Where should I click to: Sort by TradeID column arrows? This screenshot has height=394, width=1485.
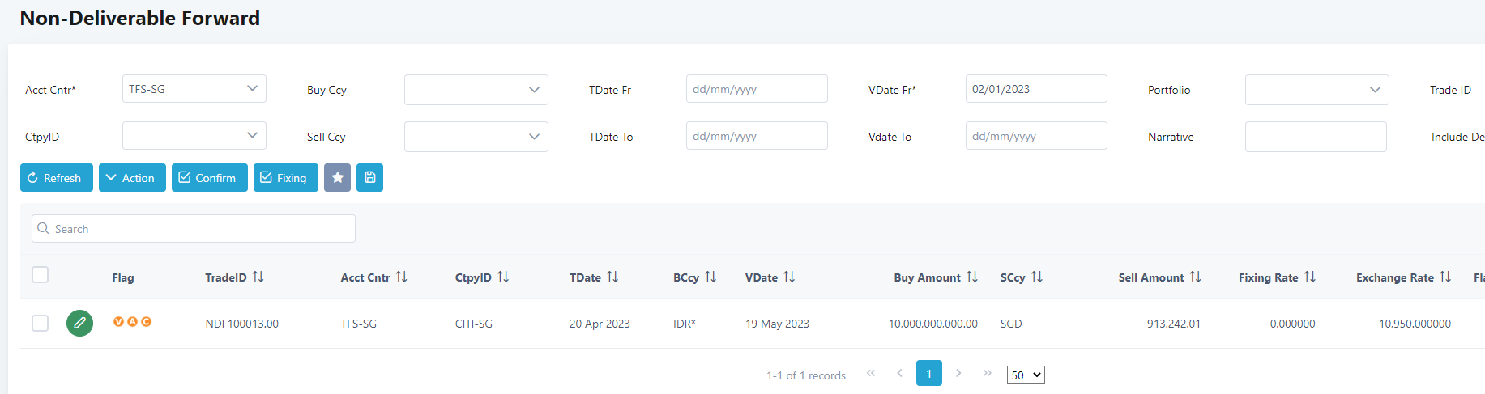coord(258,277)
